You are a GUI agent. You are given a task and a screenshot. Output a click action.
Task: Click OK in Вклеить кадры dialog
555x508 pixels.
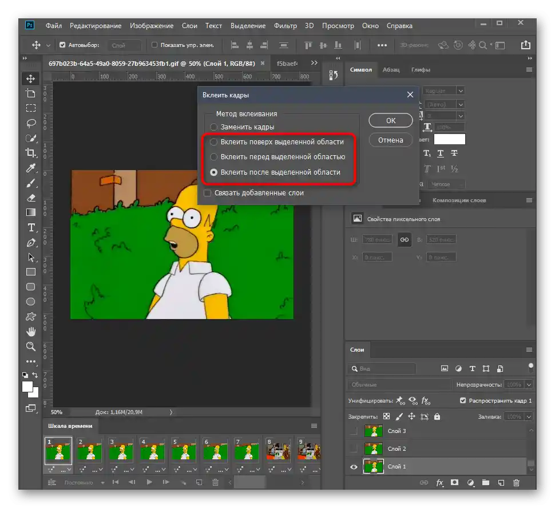coord(390,120)
